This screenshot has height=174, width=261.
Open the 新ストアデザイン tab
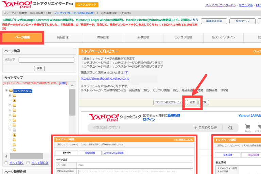point(223,37)
